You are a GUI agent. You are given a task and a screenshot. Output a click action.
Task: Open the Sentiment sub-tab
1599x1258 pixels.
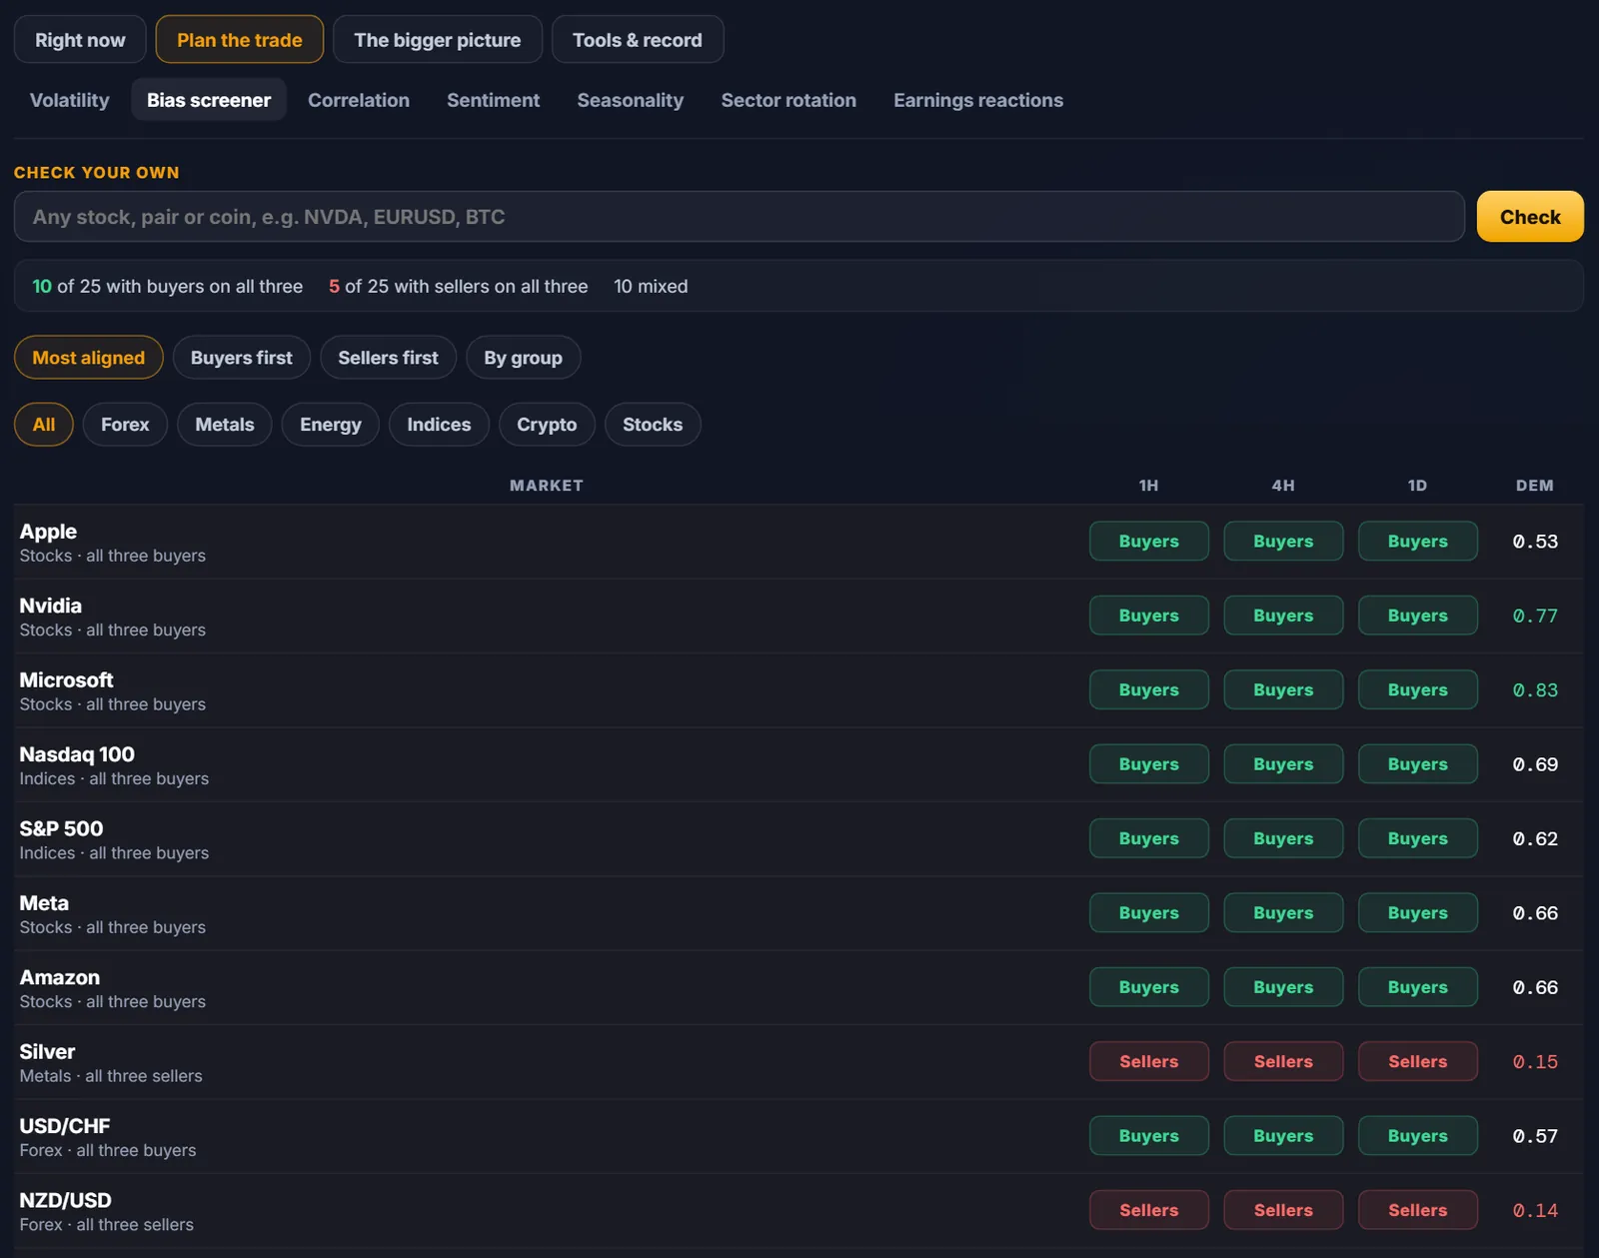click(x=493, y=100)
